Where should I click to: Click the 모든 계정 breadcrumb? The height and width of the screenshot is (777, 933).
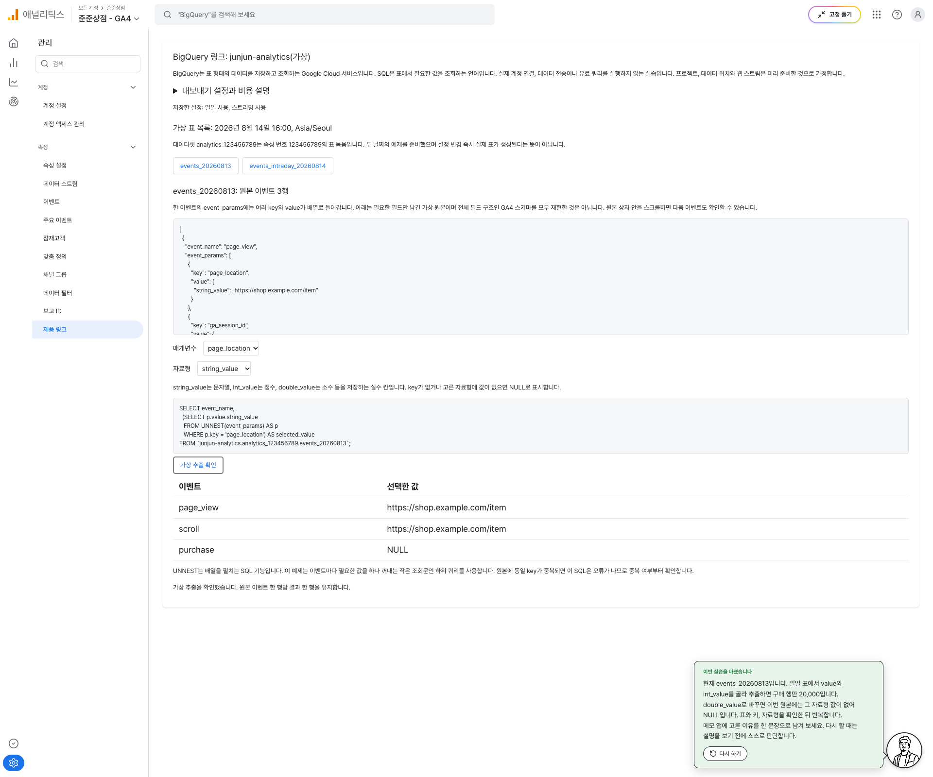pos(88,8)
